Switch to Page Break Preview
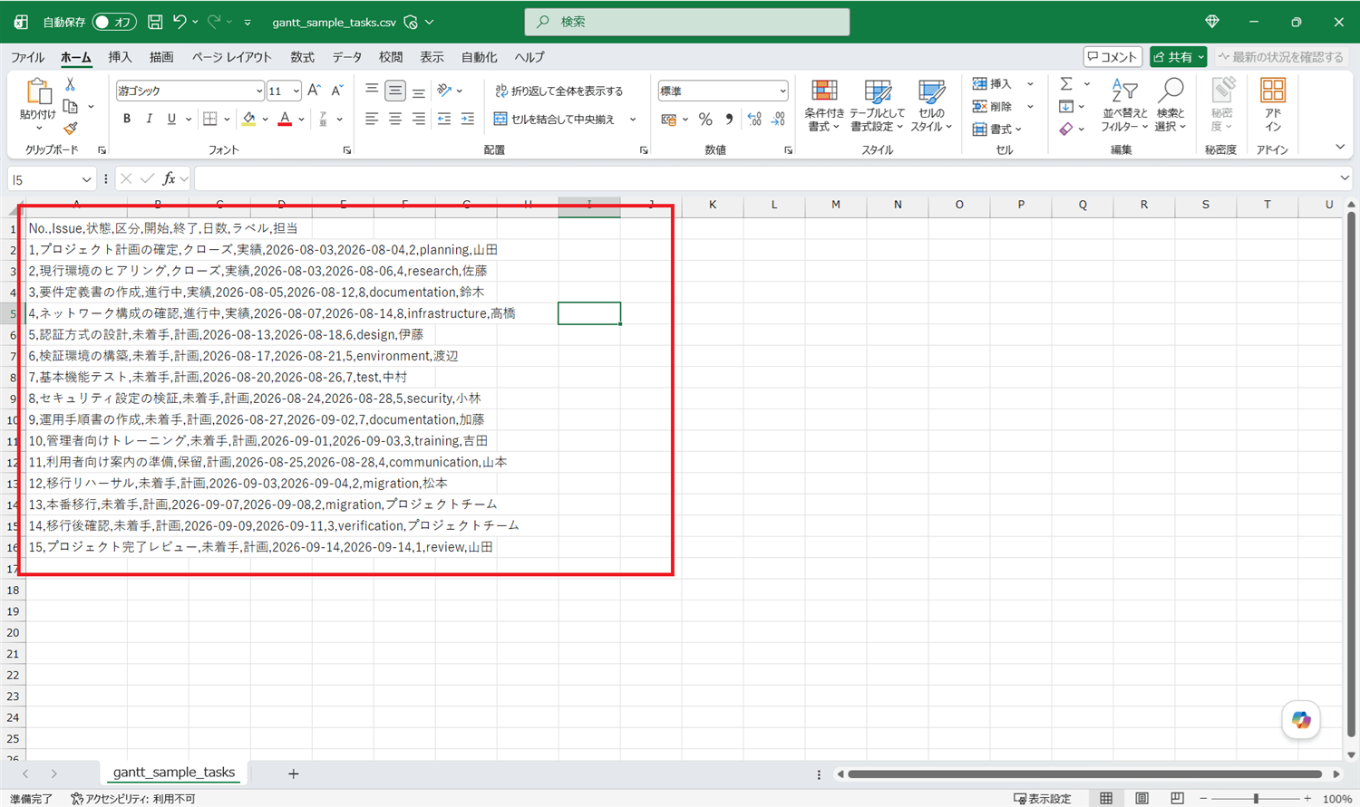This screenshot has height=807, width=1360. coord(1177,798)
